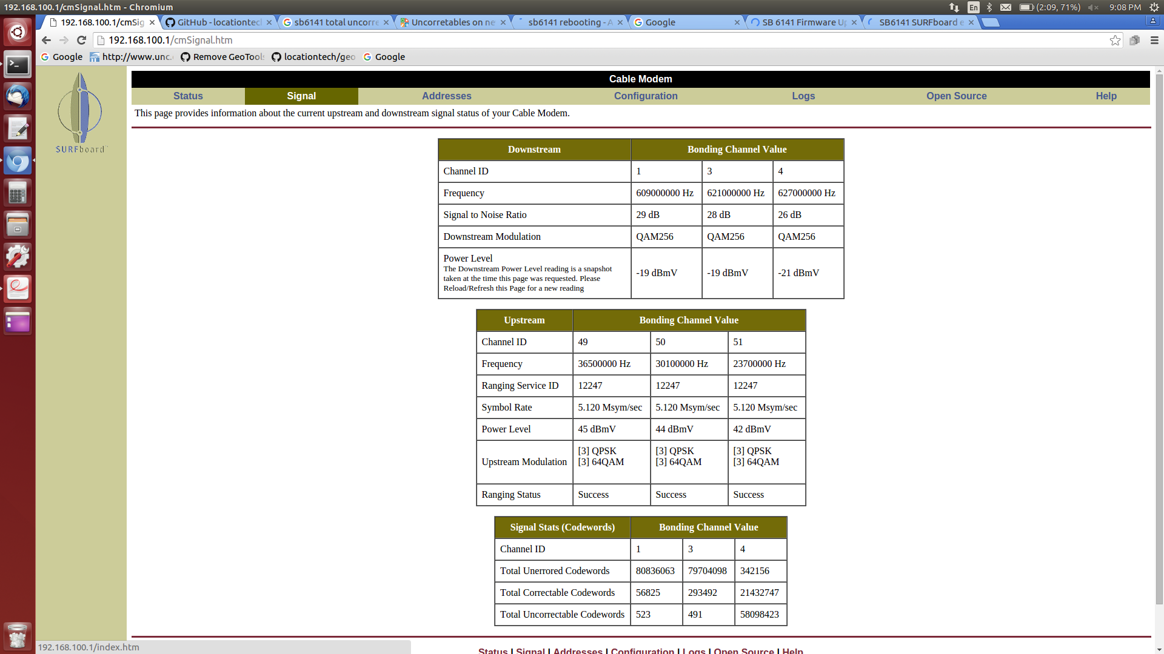Screen dimensions: 1164x654
Task: Open the Chromium hamburger menu
Action: [x=1154, y=40]
